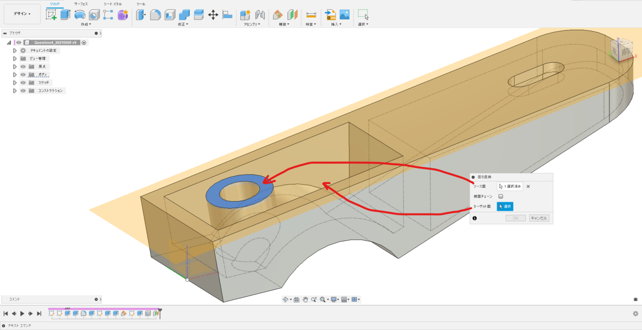Open timeline settings gear

coord(636,314)
